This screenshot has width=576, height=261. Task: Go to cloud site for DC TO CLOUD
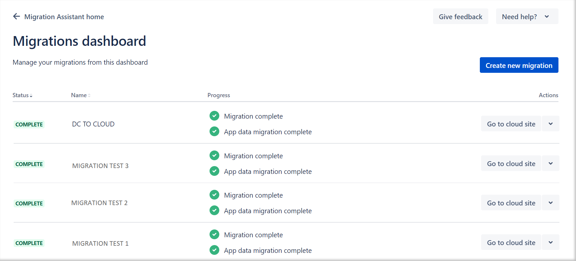pyautogui.click(x=511, y=124)
